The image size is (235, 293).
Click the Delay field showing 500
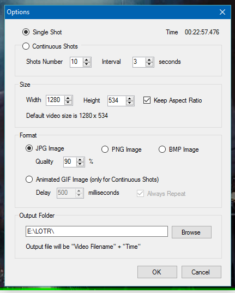[66, 193]
